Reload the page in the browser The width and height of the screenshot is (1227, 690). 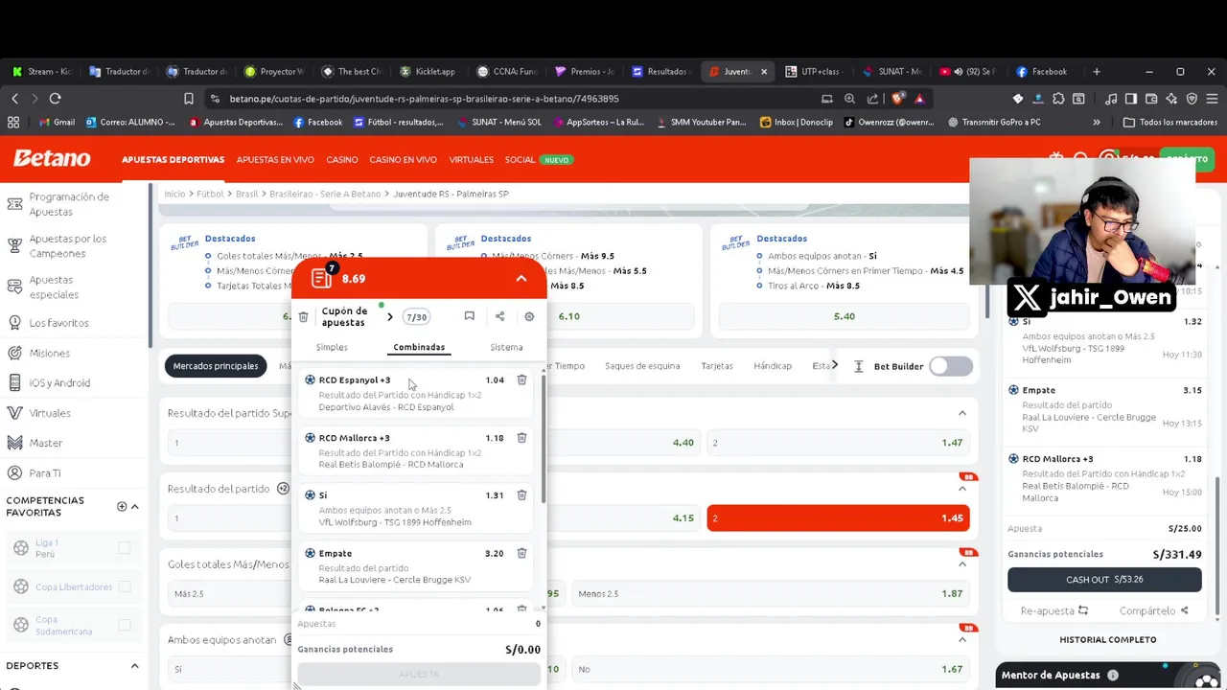(x=56, y=99)
